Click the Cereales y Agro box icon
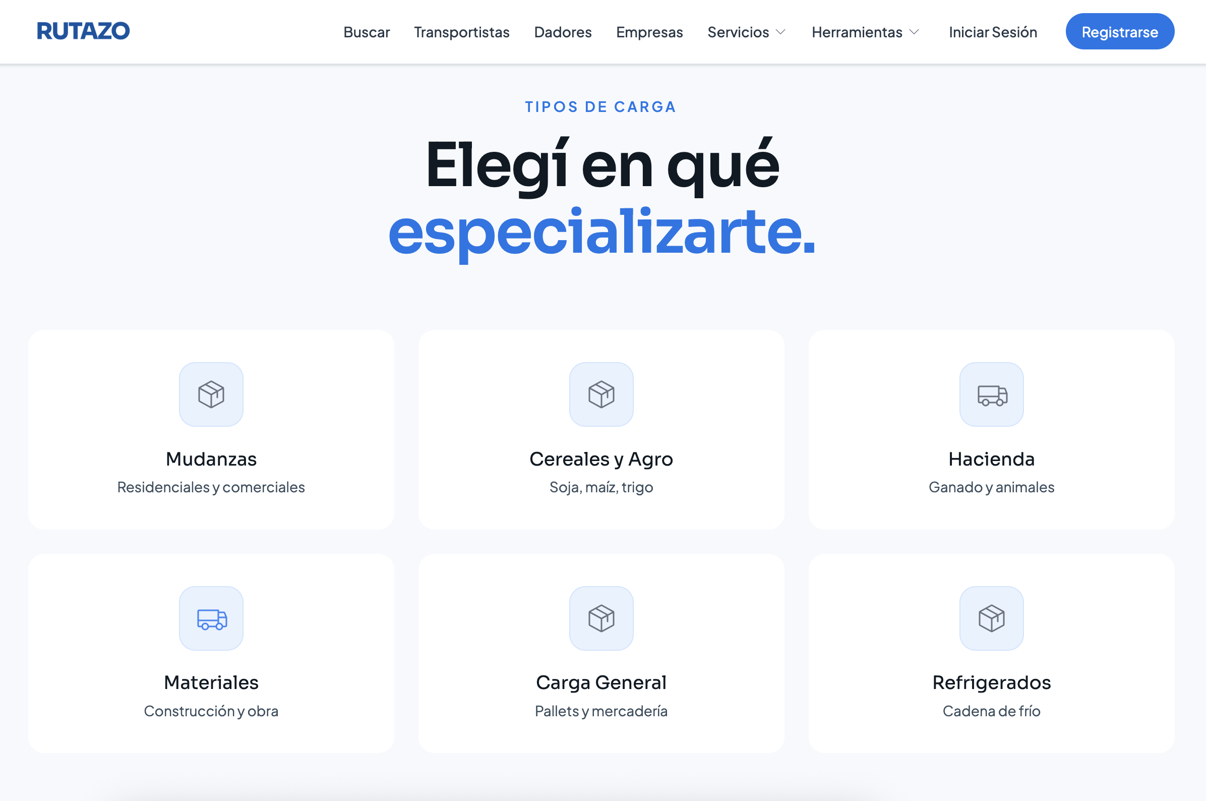Image resolution: width=1206 pixels, height=801 pixels. click(601, 394)
